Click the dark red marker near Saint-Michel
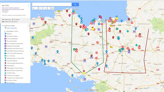164x92 pixels. (x=129, y=19)
